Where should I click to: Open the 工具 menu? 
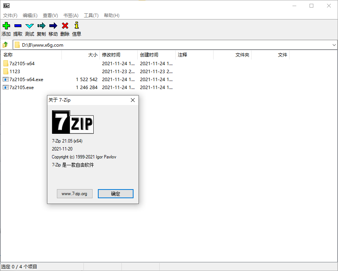coord(90,15)
